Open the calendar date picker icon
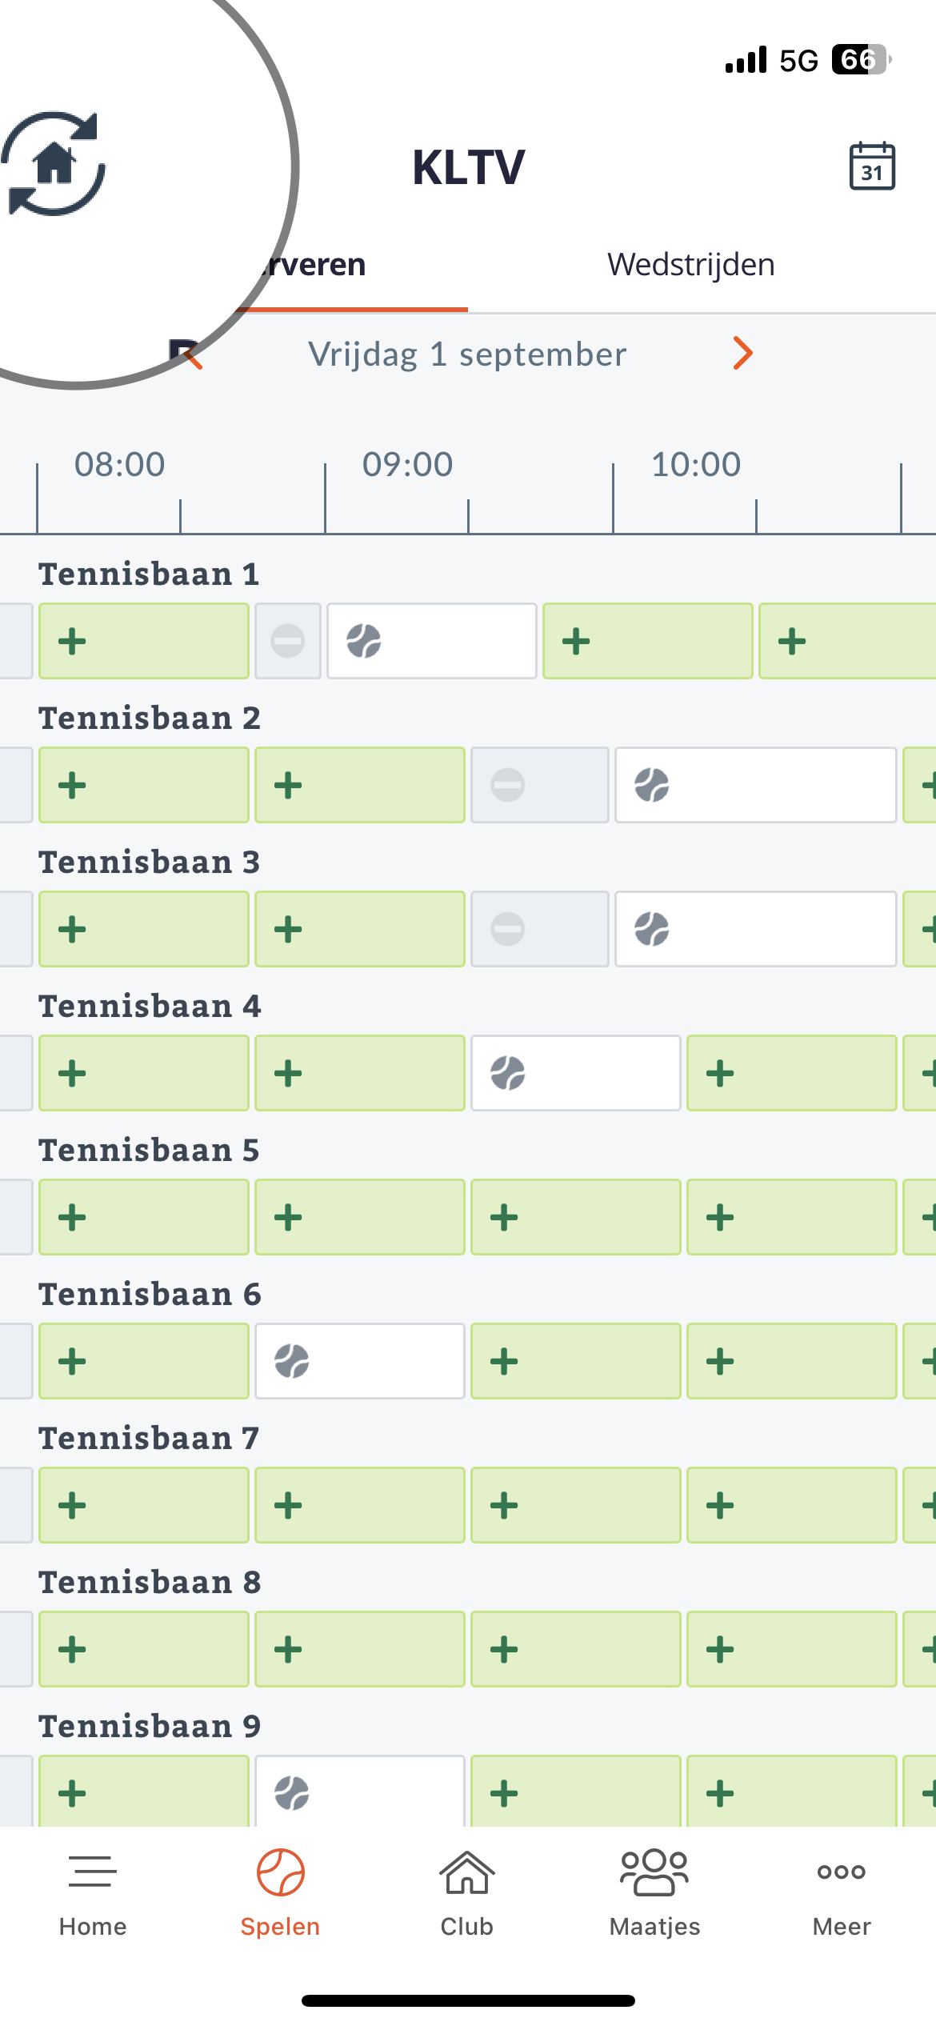 872,166
